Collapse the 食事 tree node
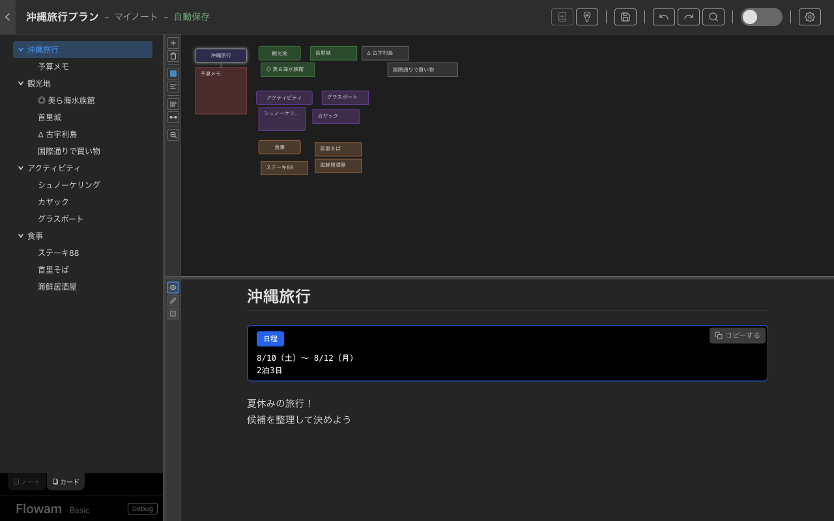This screenshot has height=521, width=834. (x=21, y=236)
